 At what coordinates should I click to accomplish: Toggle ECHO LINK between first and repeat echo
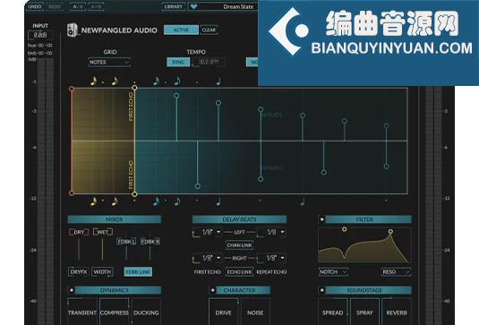click(x=240, y=272)
